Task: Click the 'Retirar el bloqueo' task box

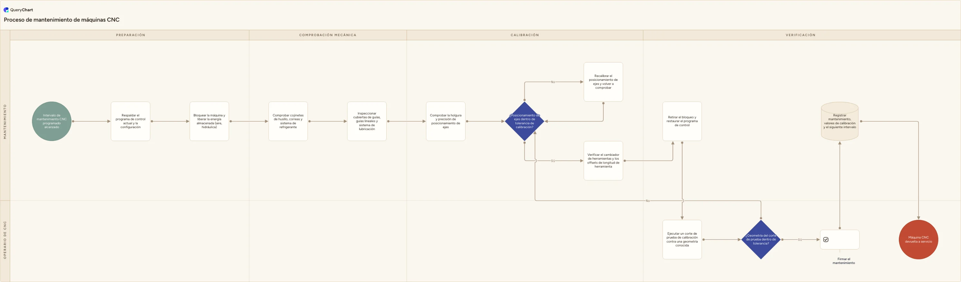Action: pos(682,121)
